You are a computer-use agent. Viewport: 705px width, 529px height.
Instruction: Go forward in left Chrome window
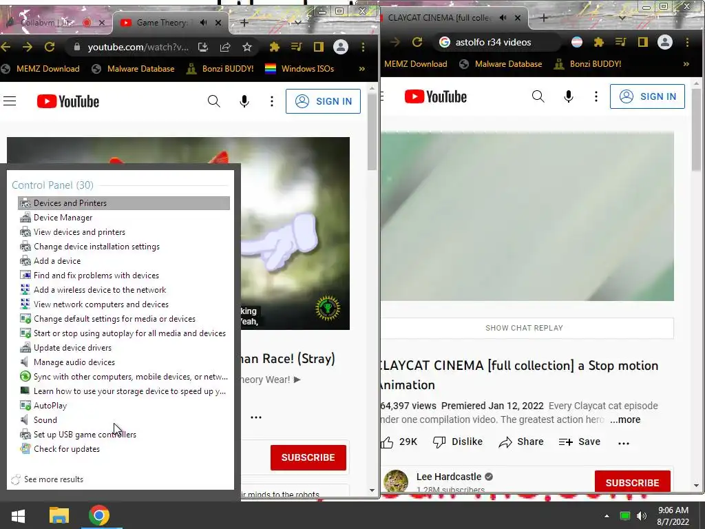pos(28,47)
